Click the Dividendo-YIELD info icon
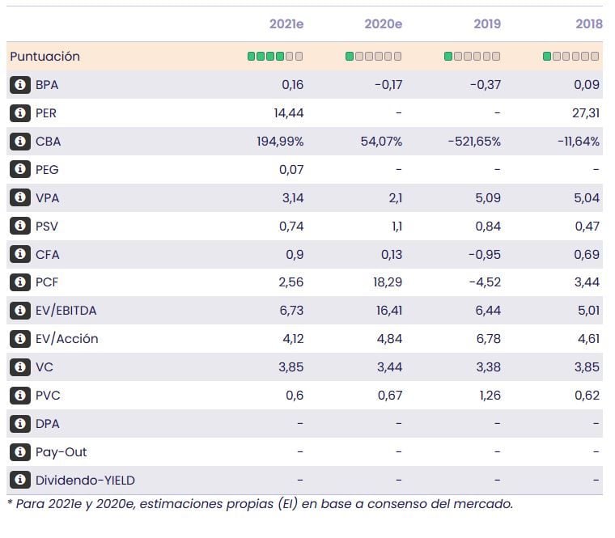Image resolution: width=615 pixels, height=538 pixels. click(19, 481)
